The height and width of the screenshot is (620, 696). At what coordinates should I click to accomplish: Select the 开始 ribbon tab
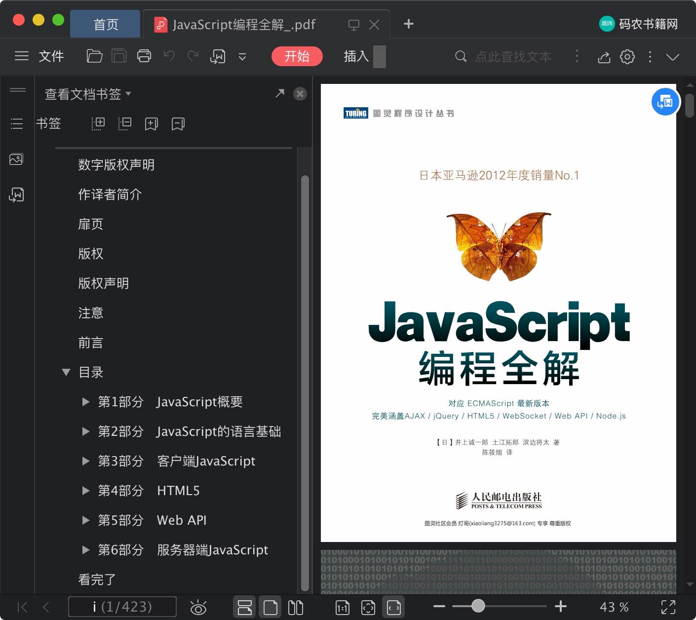[297, 56]
